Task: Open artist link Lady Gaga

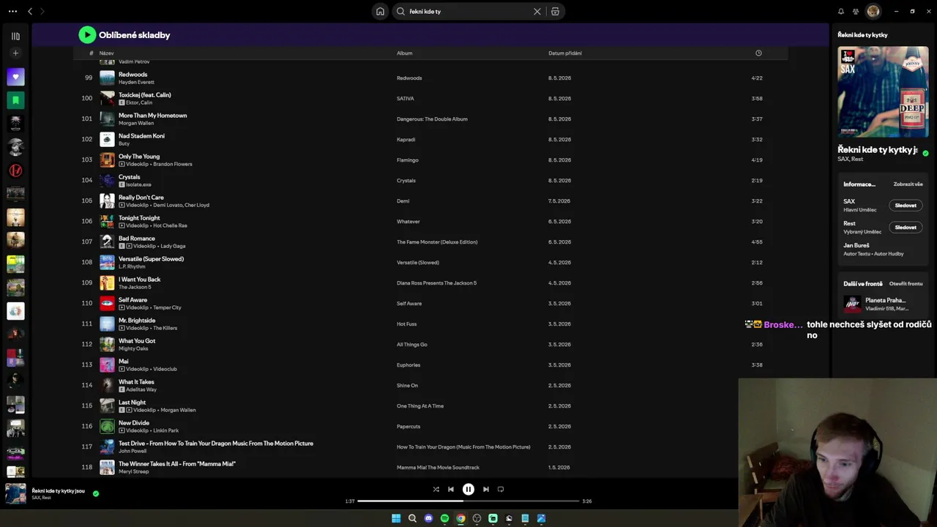Action: coord(173,247)
